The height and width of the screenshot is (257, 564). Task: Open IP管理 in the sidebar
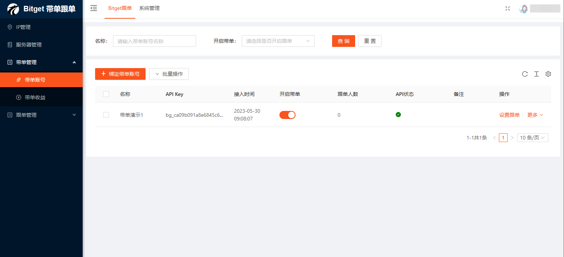tap(41, 27)
